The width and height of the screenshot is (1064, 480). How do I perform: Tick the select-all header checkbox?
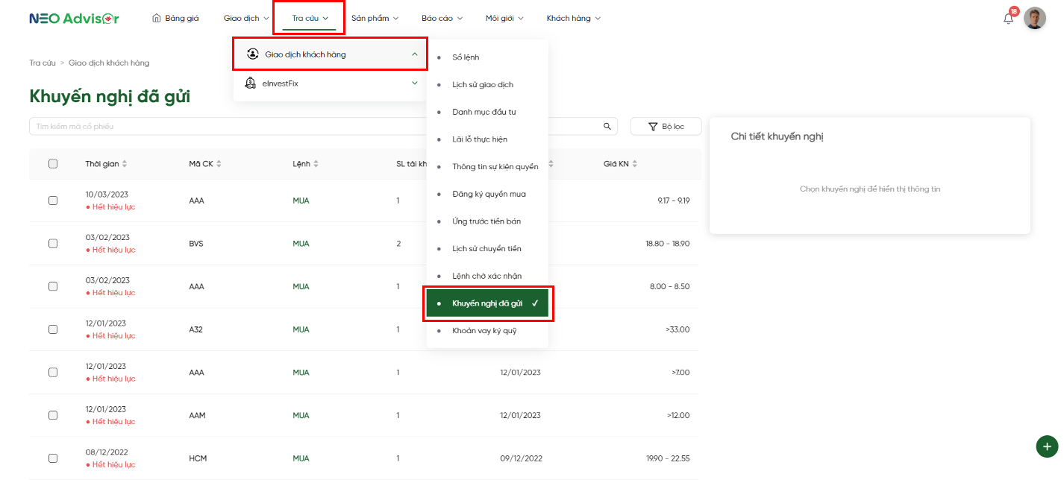click(x=53, y=164)
